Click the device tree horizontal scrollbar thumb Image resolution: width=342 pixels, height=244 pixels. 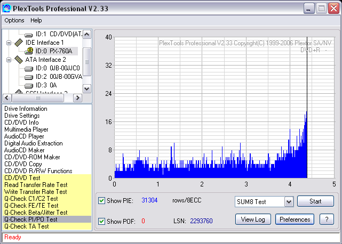coord(38,98)
